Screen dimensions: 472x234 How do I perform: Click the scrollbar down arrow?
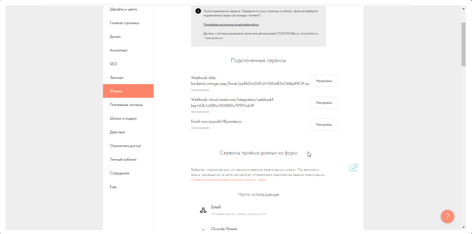[464, 227]
